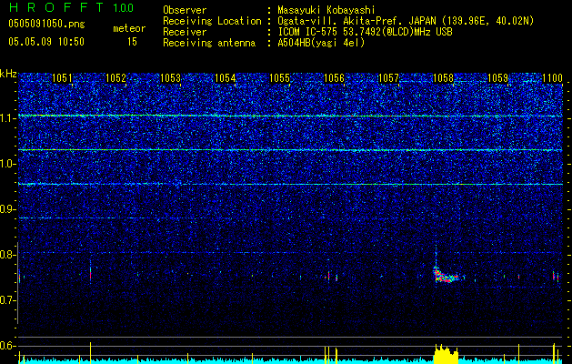Click the A504HB(yagi 4el) antenna text
The width and height of the screenshot is (572, 364).
(x=321, y=43)
